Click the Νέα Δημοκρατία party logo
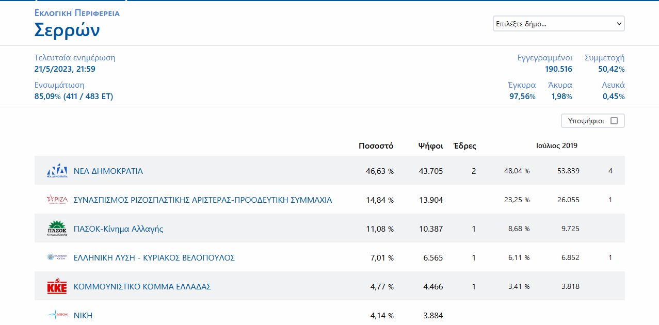This screenshot has width=659, height=325. (x=57, y=171)
